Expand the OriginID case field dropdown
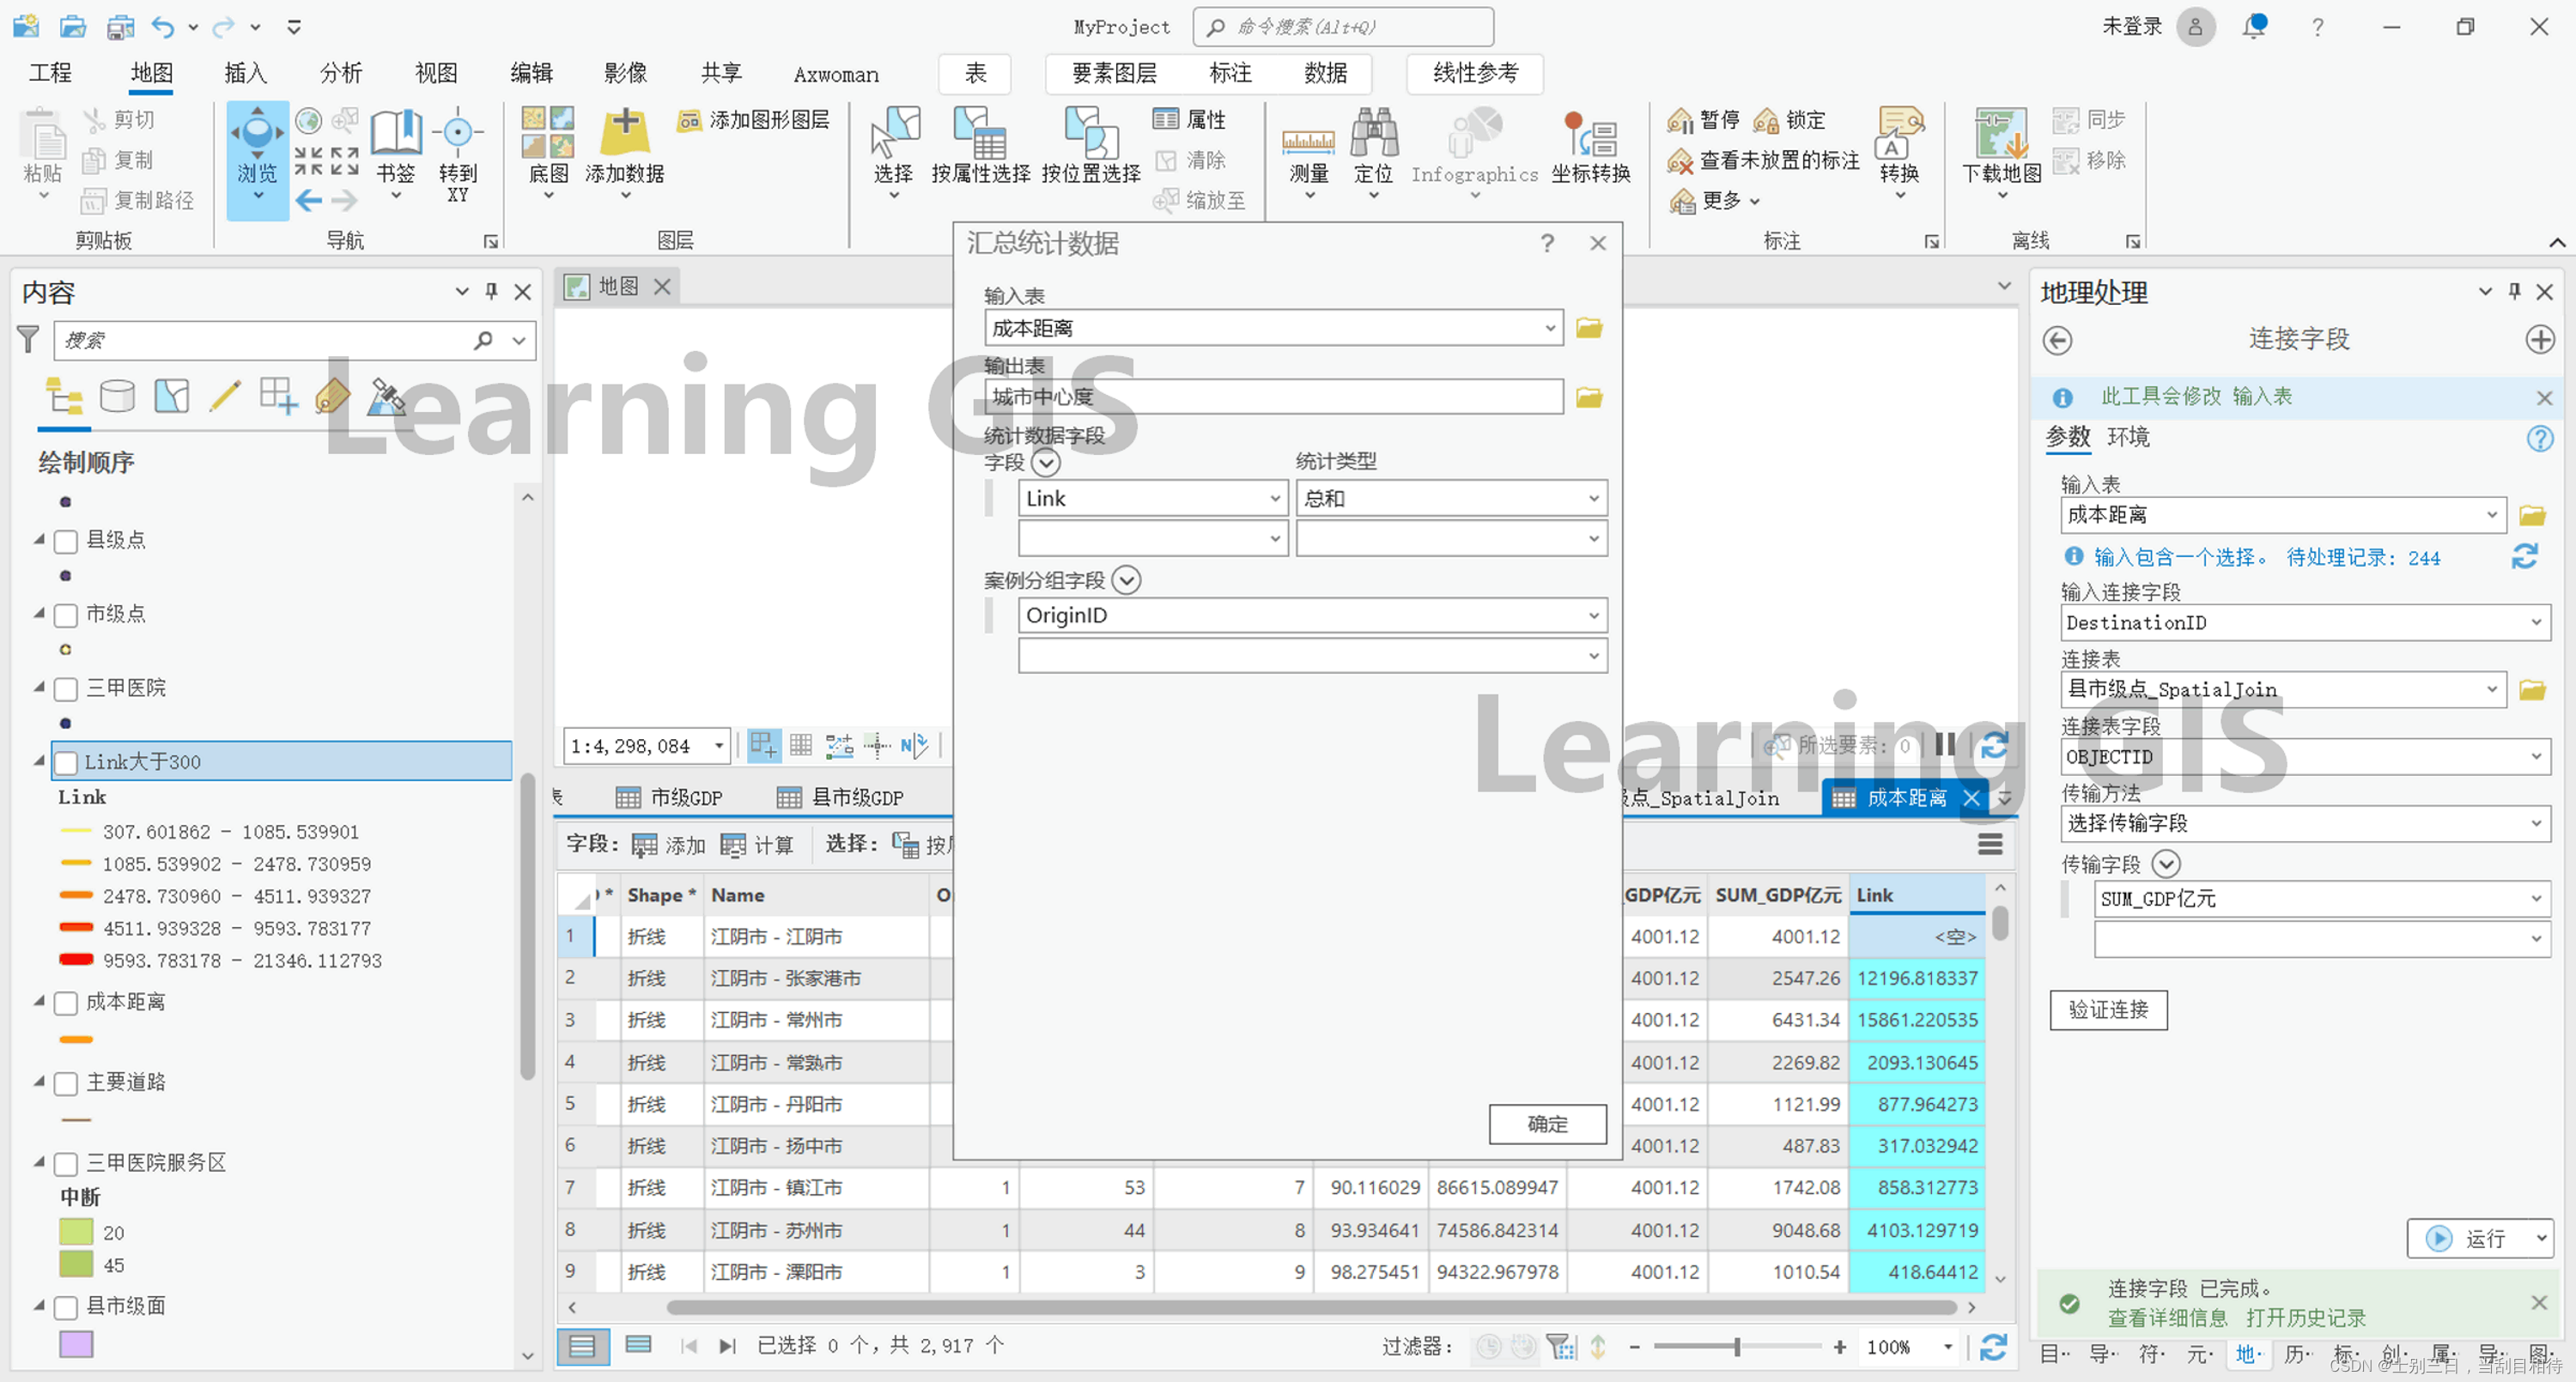This screenshot has width=2576, height=1382. tap(1593, 615)
